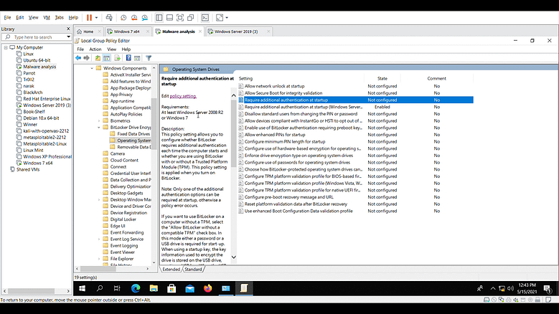
Task: Collapse the My Computer tree node
Action: coord(6,47)
